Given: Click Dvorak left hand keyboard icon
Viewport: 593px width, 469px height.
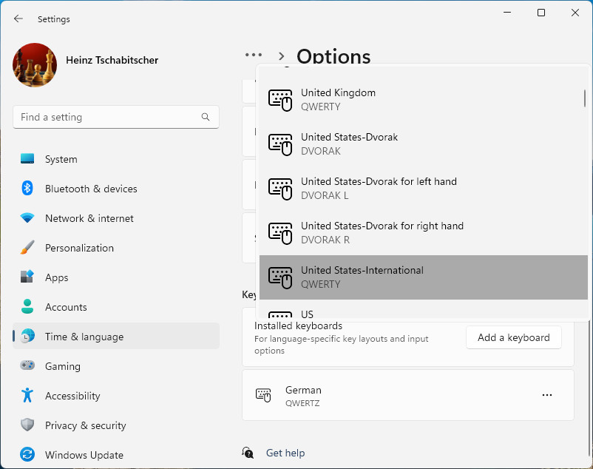Looking at the screenshot, I should tap(280, 189).
